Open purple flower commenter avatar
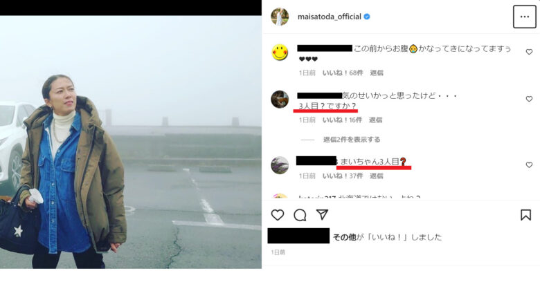Screen dimensions: 540x291 tap(280, 165)
